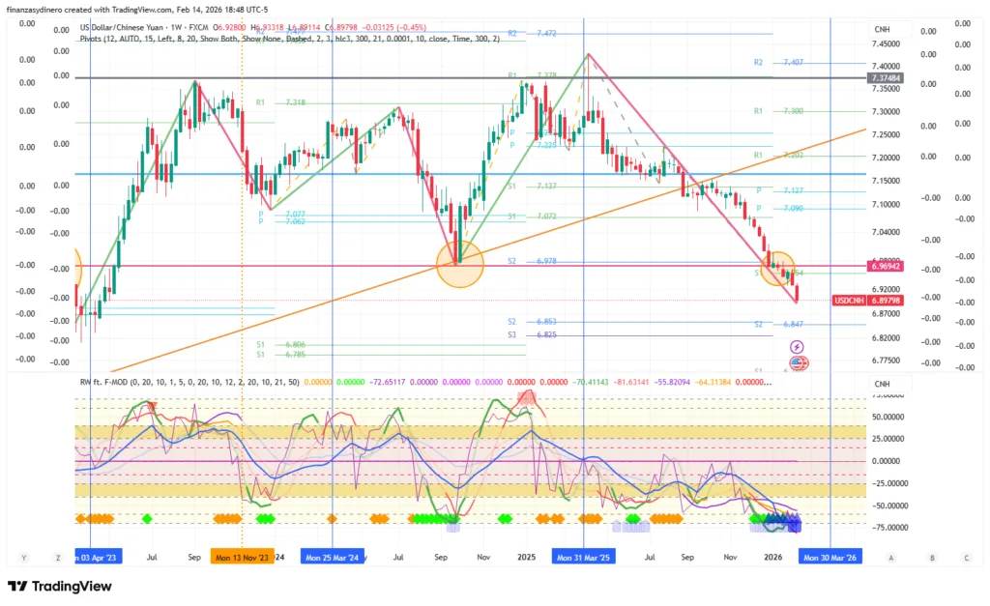The image size is (990, 606).
Task: Click the Mon 25 Mar '24 date label
Action: [x=332, y=558]
